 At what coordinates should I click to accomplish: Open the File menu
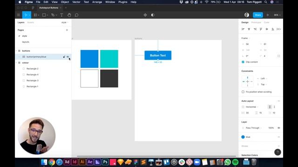(x=38, y=2)
